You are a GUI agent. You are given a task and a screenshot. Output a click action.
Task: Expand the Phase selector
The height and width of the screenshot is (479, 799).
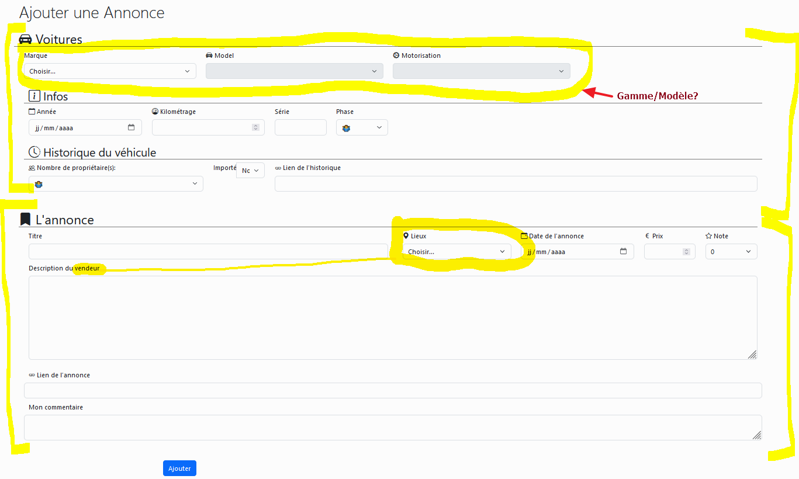pos(362,127)
